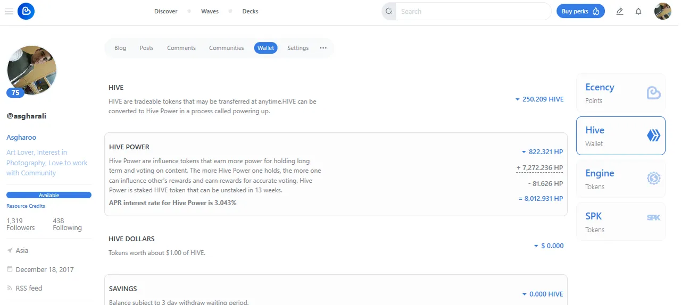This screenshot has width=681, height=305.
Task: Click the - 81.626 HP value
Action: pos(546,183)
